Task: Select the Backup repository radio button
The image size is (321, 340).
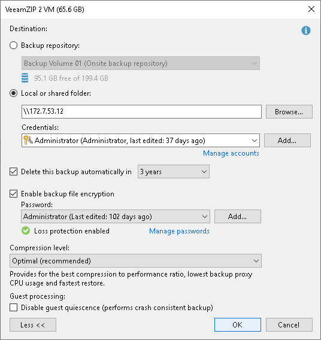Action: coord(13,45)
